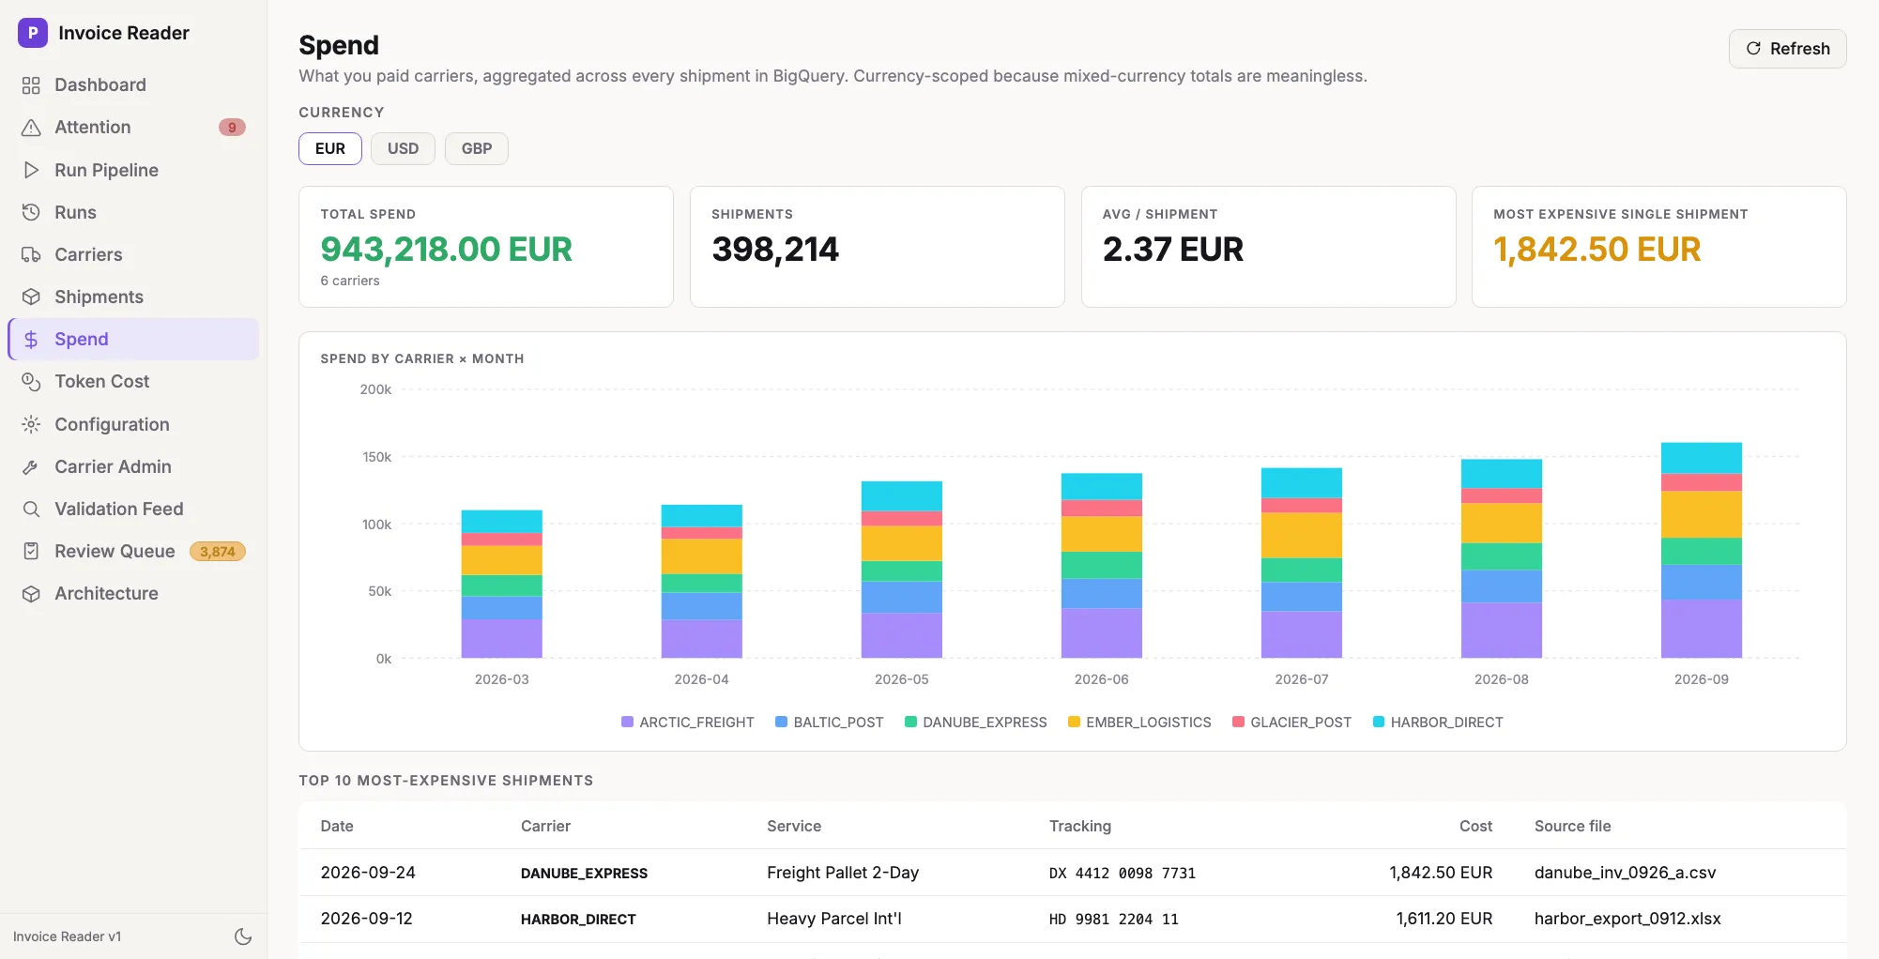
Task: Navigate to Token Cost
Action: pos(133,382)
